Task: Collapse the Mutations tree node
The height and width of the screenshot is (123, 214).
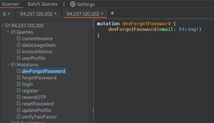Action: pos(8,65)
